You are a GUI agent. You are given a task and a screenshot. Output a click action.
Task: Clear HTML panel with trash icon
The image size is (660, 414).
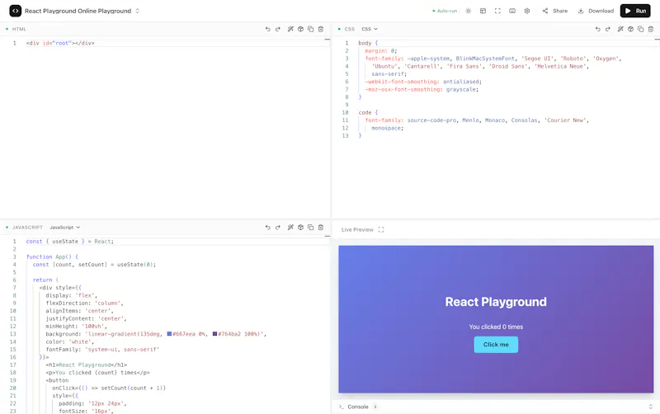[321, 29]
